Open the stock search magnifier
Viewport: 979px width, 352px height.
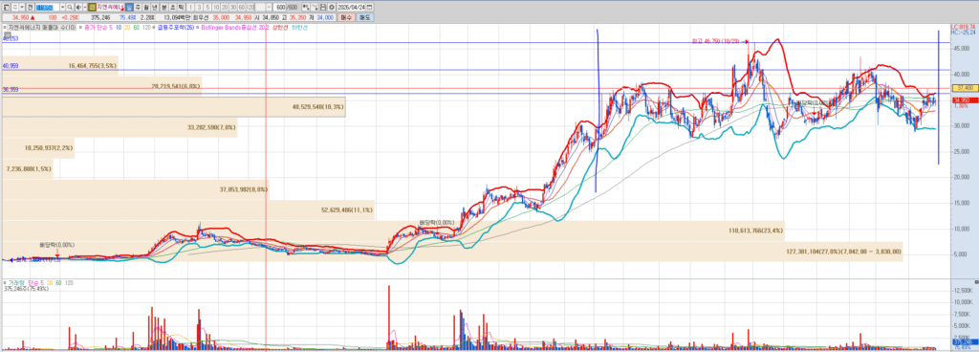coord(70,7)
